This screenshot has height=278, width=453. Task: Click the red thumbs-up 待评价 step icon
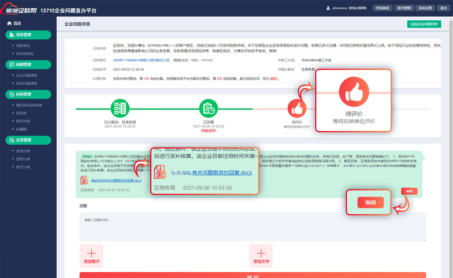[x=297, y=108]
